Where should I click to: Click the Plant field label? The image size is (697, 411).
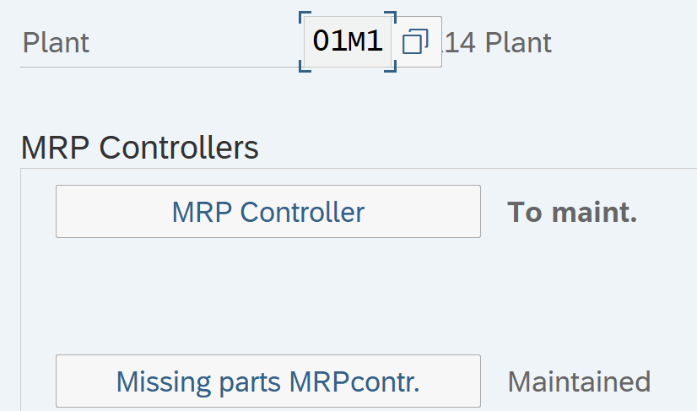[56, 42]
